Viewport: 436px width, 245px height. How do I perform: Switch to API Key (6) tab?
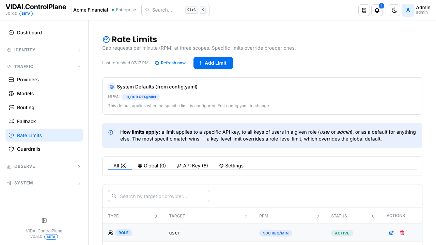(x=192, y=166)
